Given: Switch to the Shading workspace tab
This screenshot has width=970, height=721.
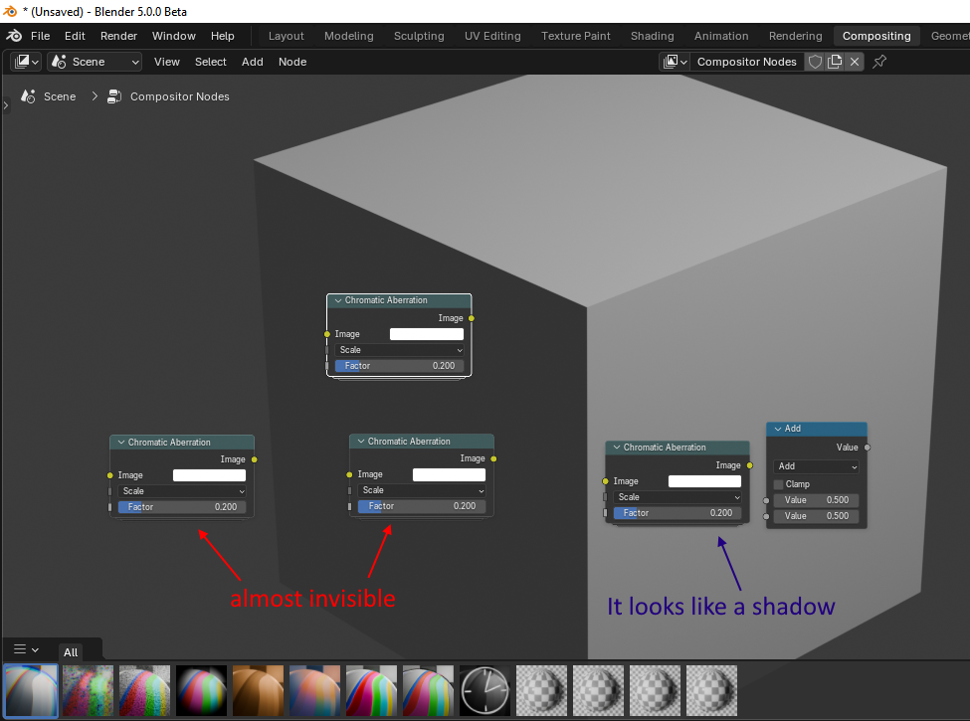Looking at the screenshot, I should coord(652,36).
